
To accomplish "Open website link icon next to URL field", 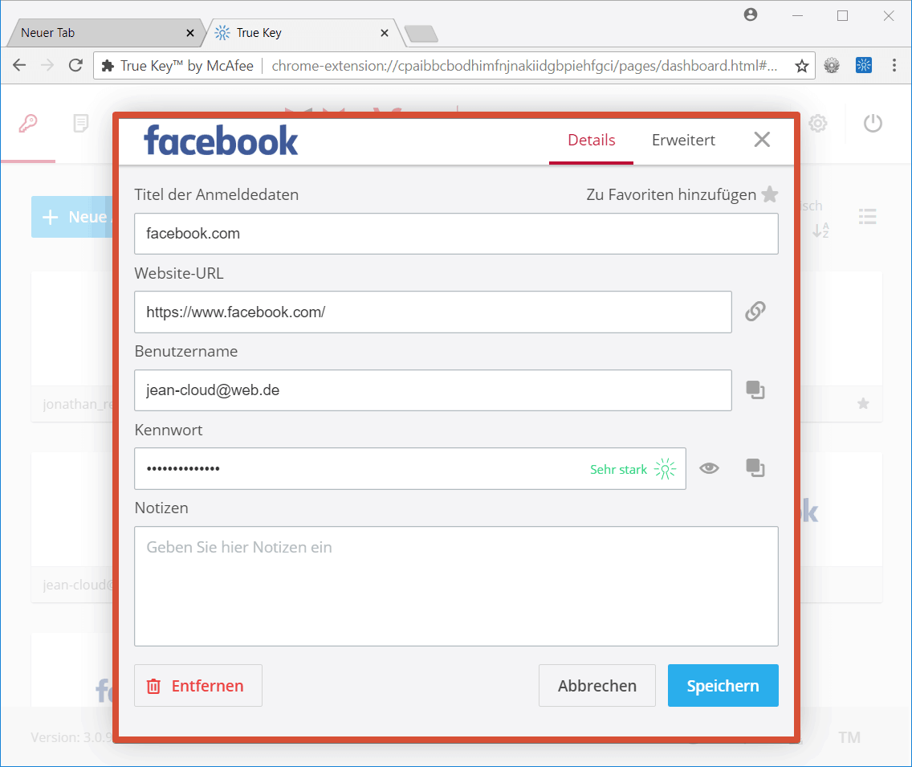I will pyautogui.click(x=755, y=312).
